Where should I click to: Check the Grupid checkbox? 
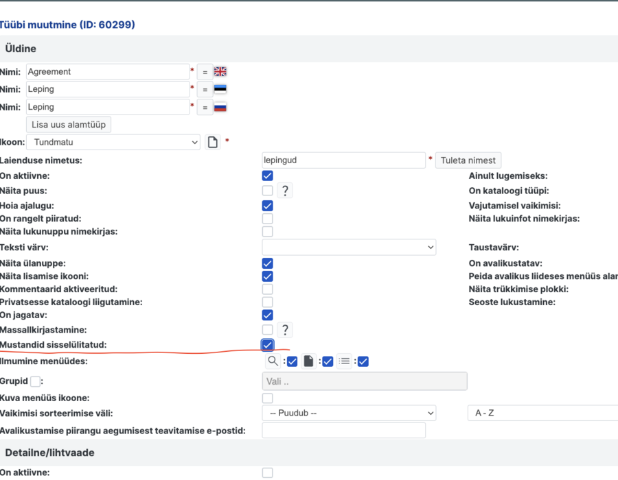click(36, 381)
